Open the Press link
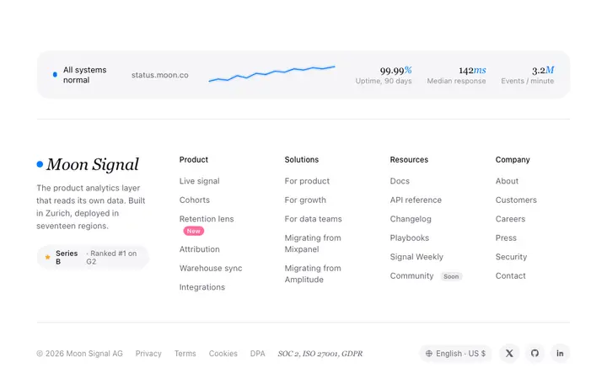Screen dimensions: 607x379 coord(506,238)
